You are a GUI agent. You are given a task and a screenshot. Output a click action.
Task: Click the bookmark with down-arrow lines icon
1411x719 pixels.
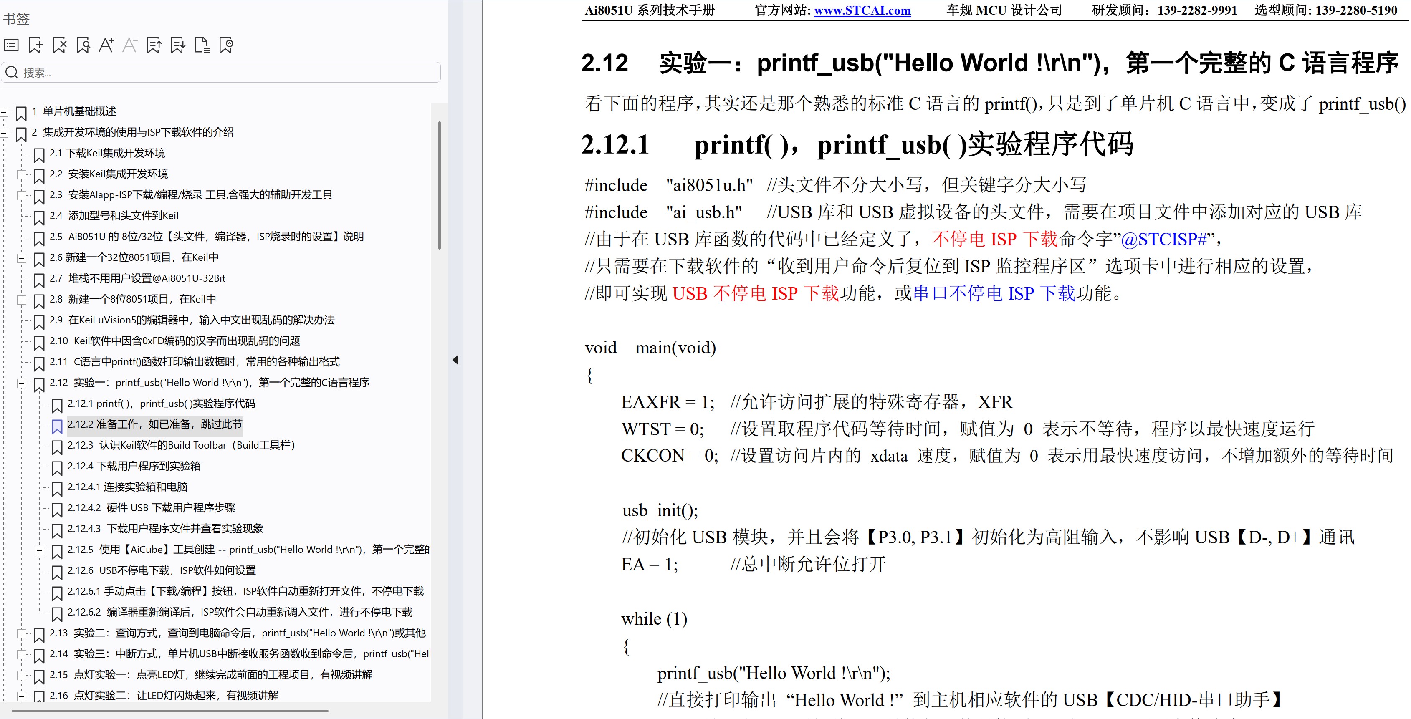(177, 45)
